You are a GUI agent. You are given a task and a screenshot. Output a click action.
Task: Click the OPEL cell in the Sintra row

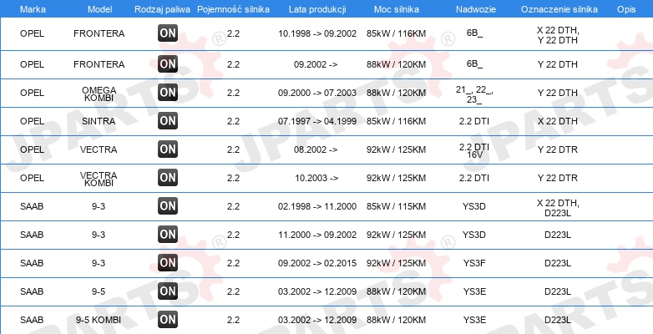coord(32,121)
